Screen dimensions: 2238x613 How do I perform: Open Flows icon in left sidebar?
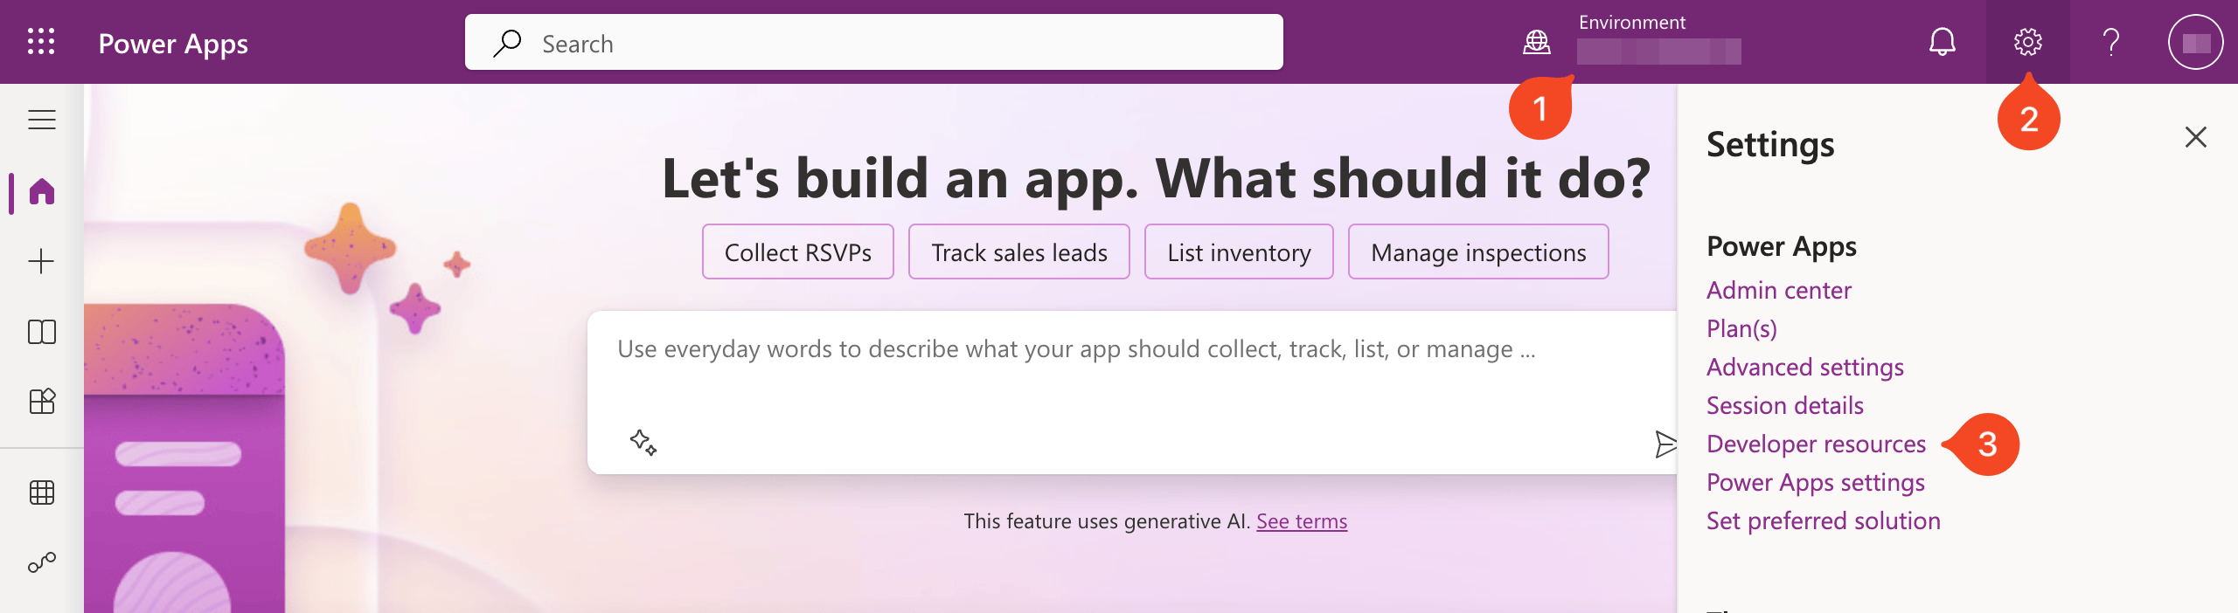pos(42,562)
